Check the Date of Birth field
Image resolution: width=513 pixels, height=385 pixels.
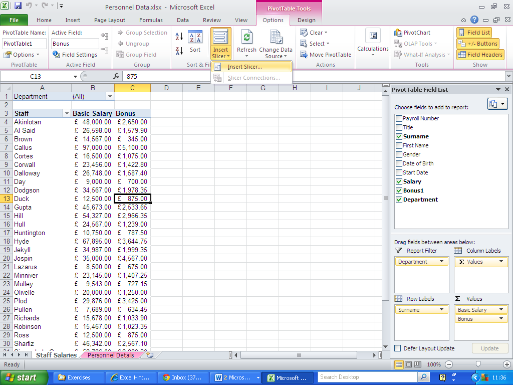click(399, 163)
